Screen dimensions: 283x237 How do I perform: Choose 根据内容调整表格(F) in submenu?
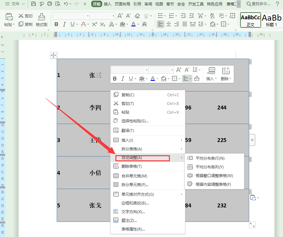tap(214, 184)
